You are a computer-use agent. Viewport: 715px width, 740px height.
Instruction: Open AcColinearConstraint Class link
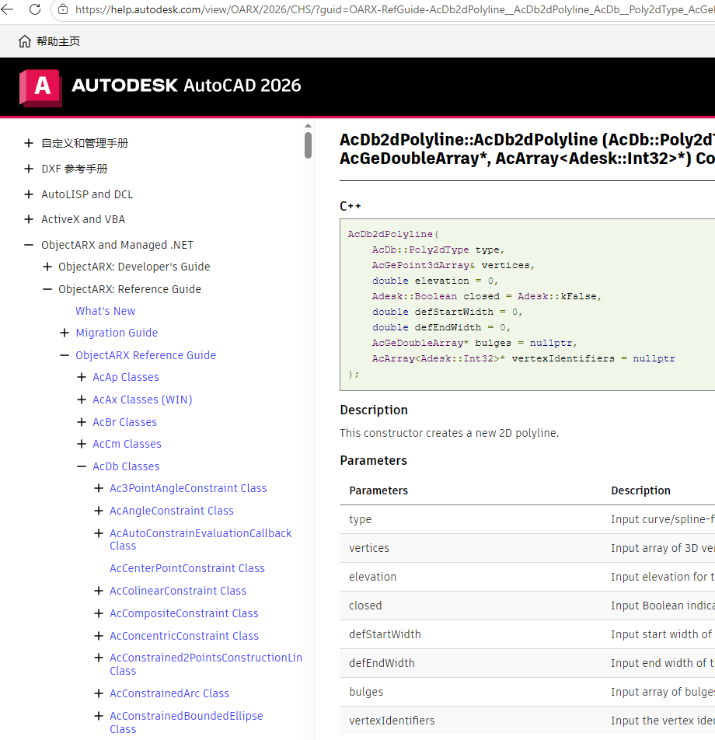click(178, 591)
